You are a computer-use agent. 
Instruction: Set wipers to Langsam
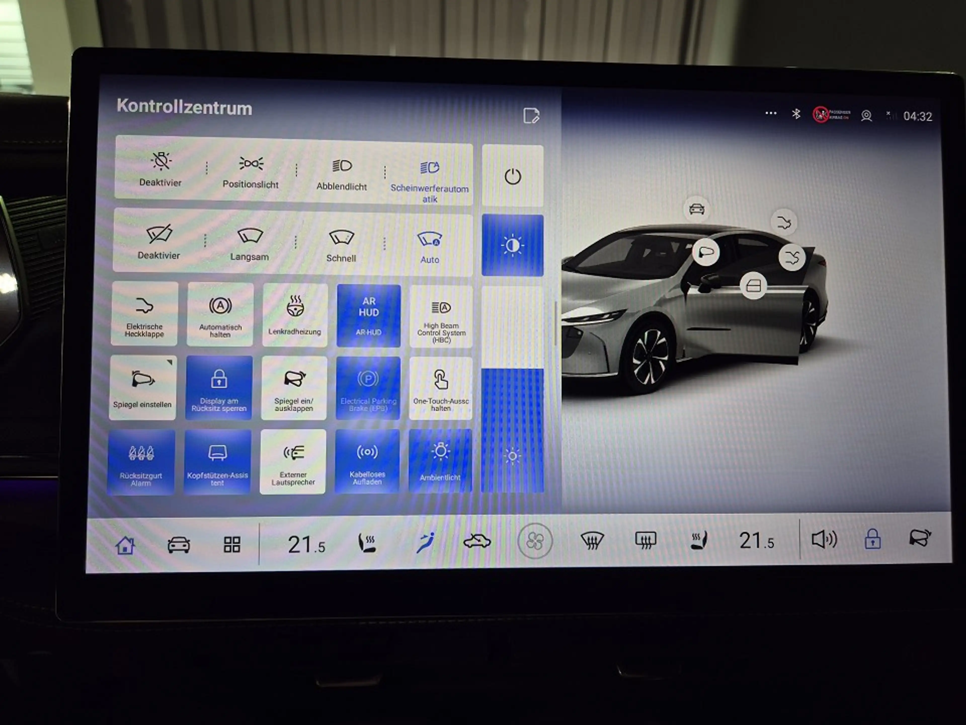249,244
